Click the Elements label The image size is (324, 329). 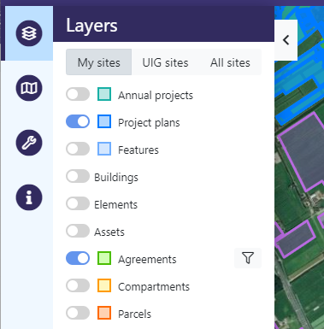tap(116, 205)
